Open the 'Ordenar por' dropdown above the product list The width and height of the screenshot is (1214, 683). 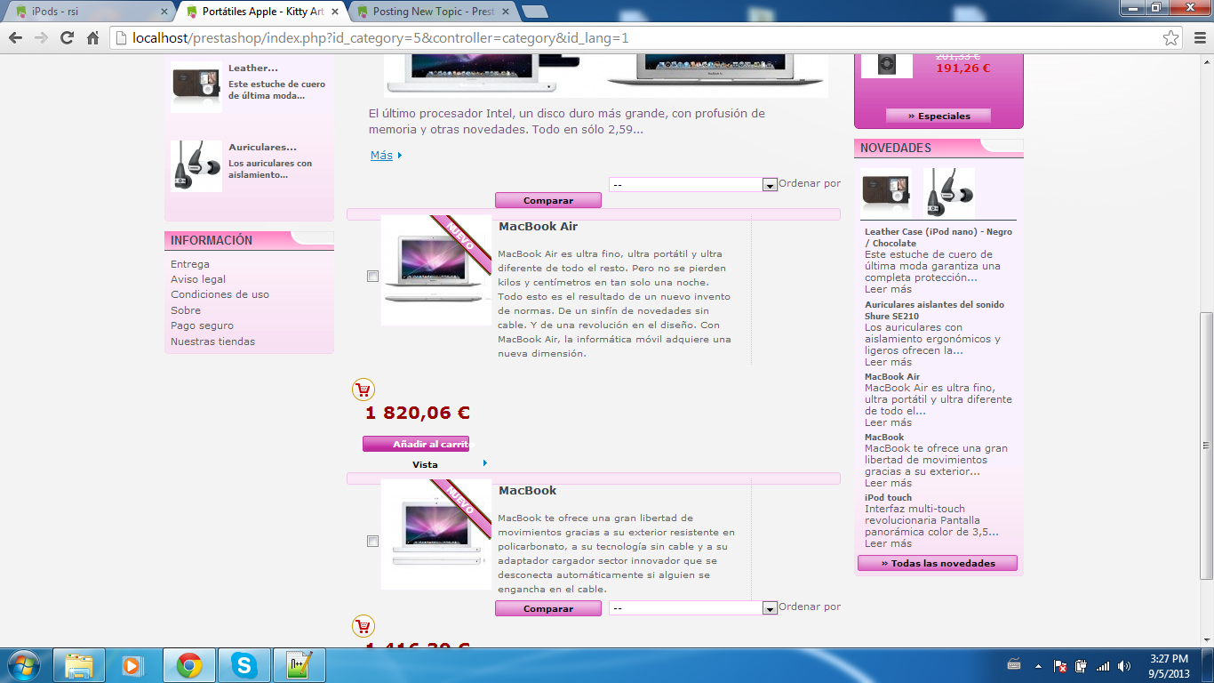point(693,184)
